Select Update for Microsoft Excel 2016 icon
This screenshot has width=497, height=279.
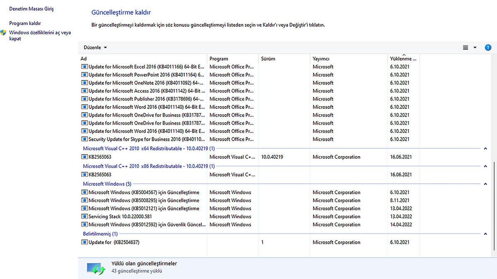click(84, 67)
